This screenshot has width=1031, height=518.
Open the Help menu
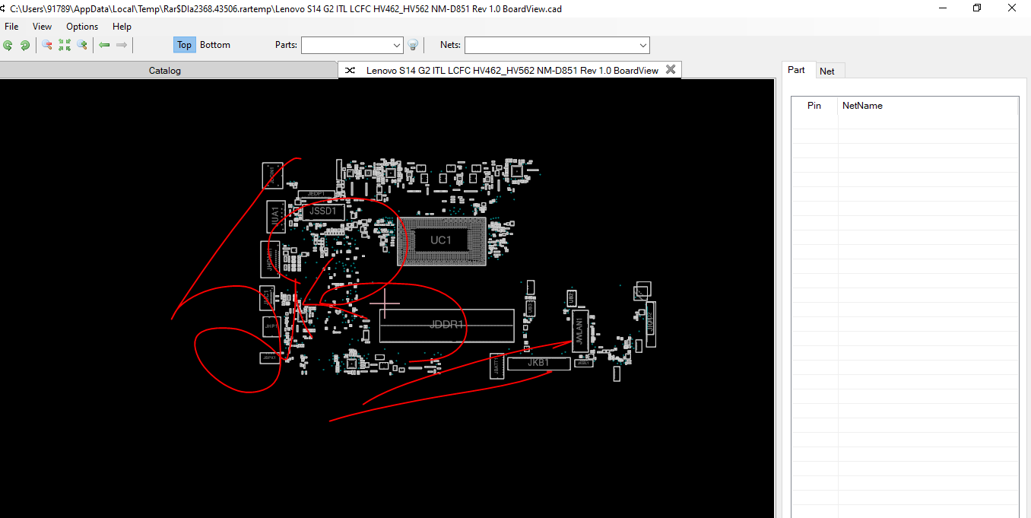click(x=122, y=27)
